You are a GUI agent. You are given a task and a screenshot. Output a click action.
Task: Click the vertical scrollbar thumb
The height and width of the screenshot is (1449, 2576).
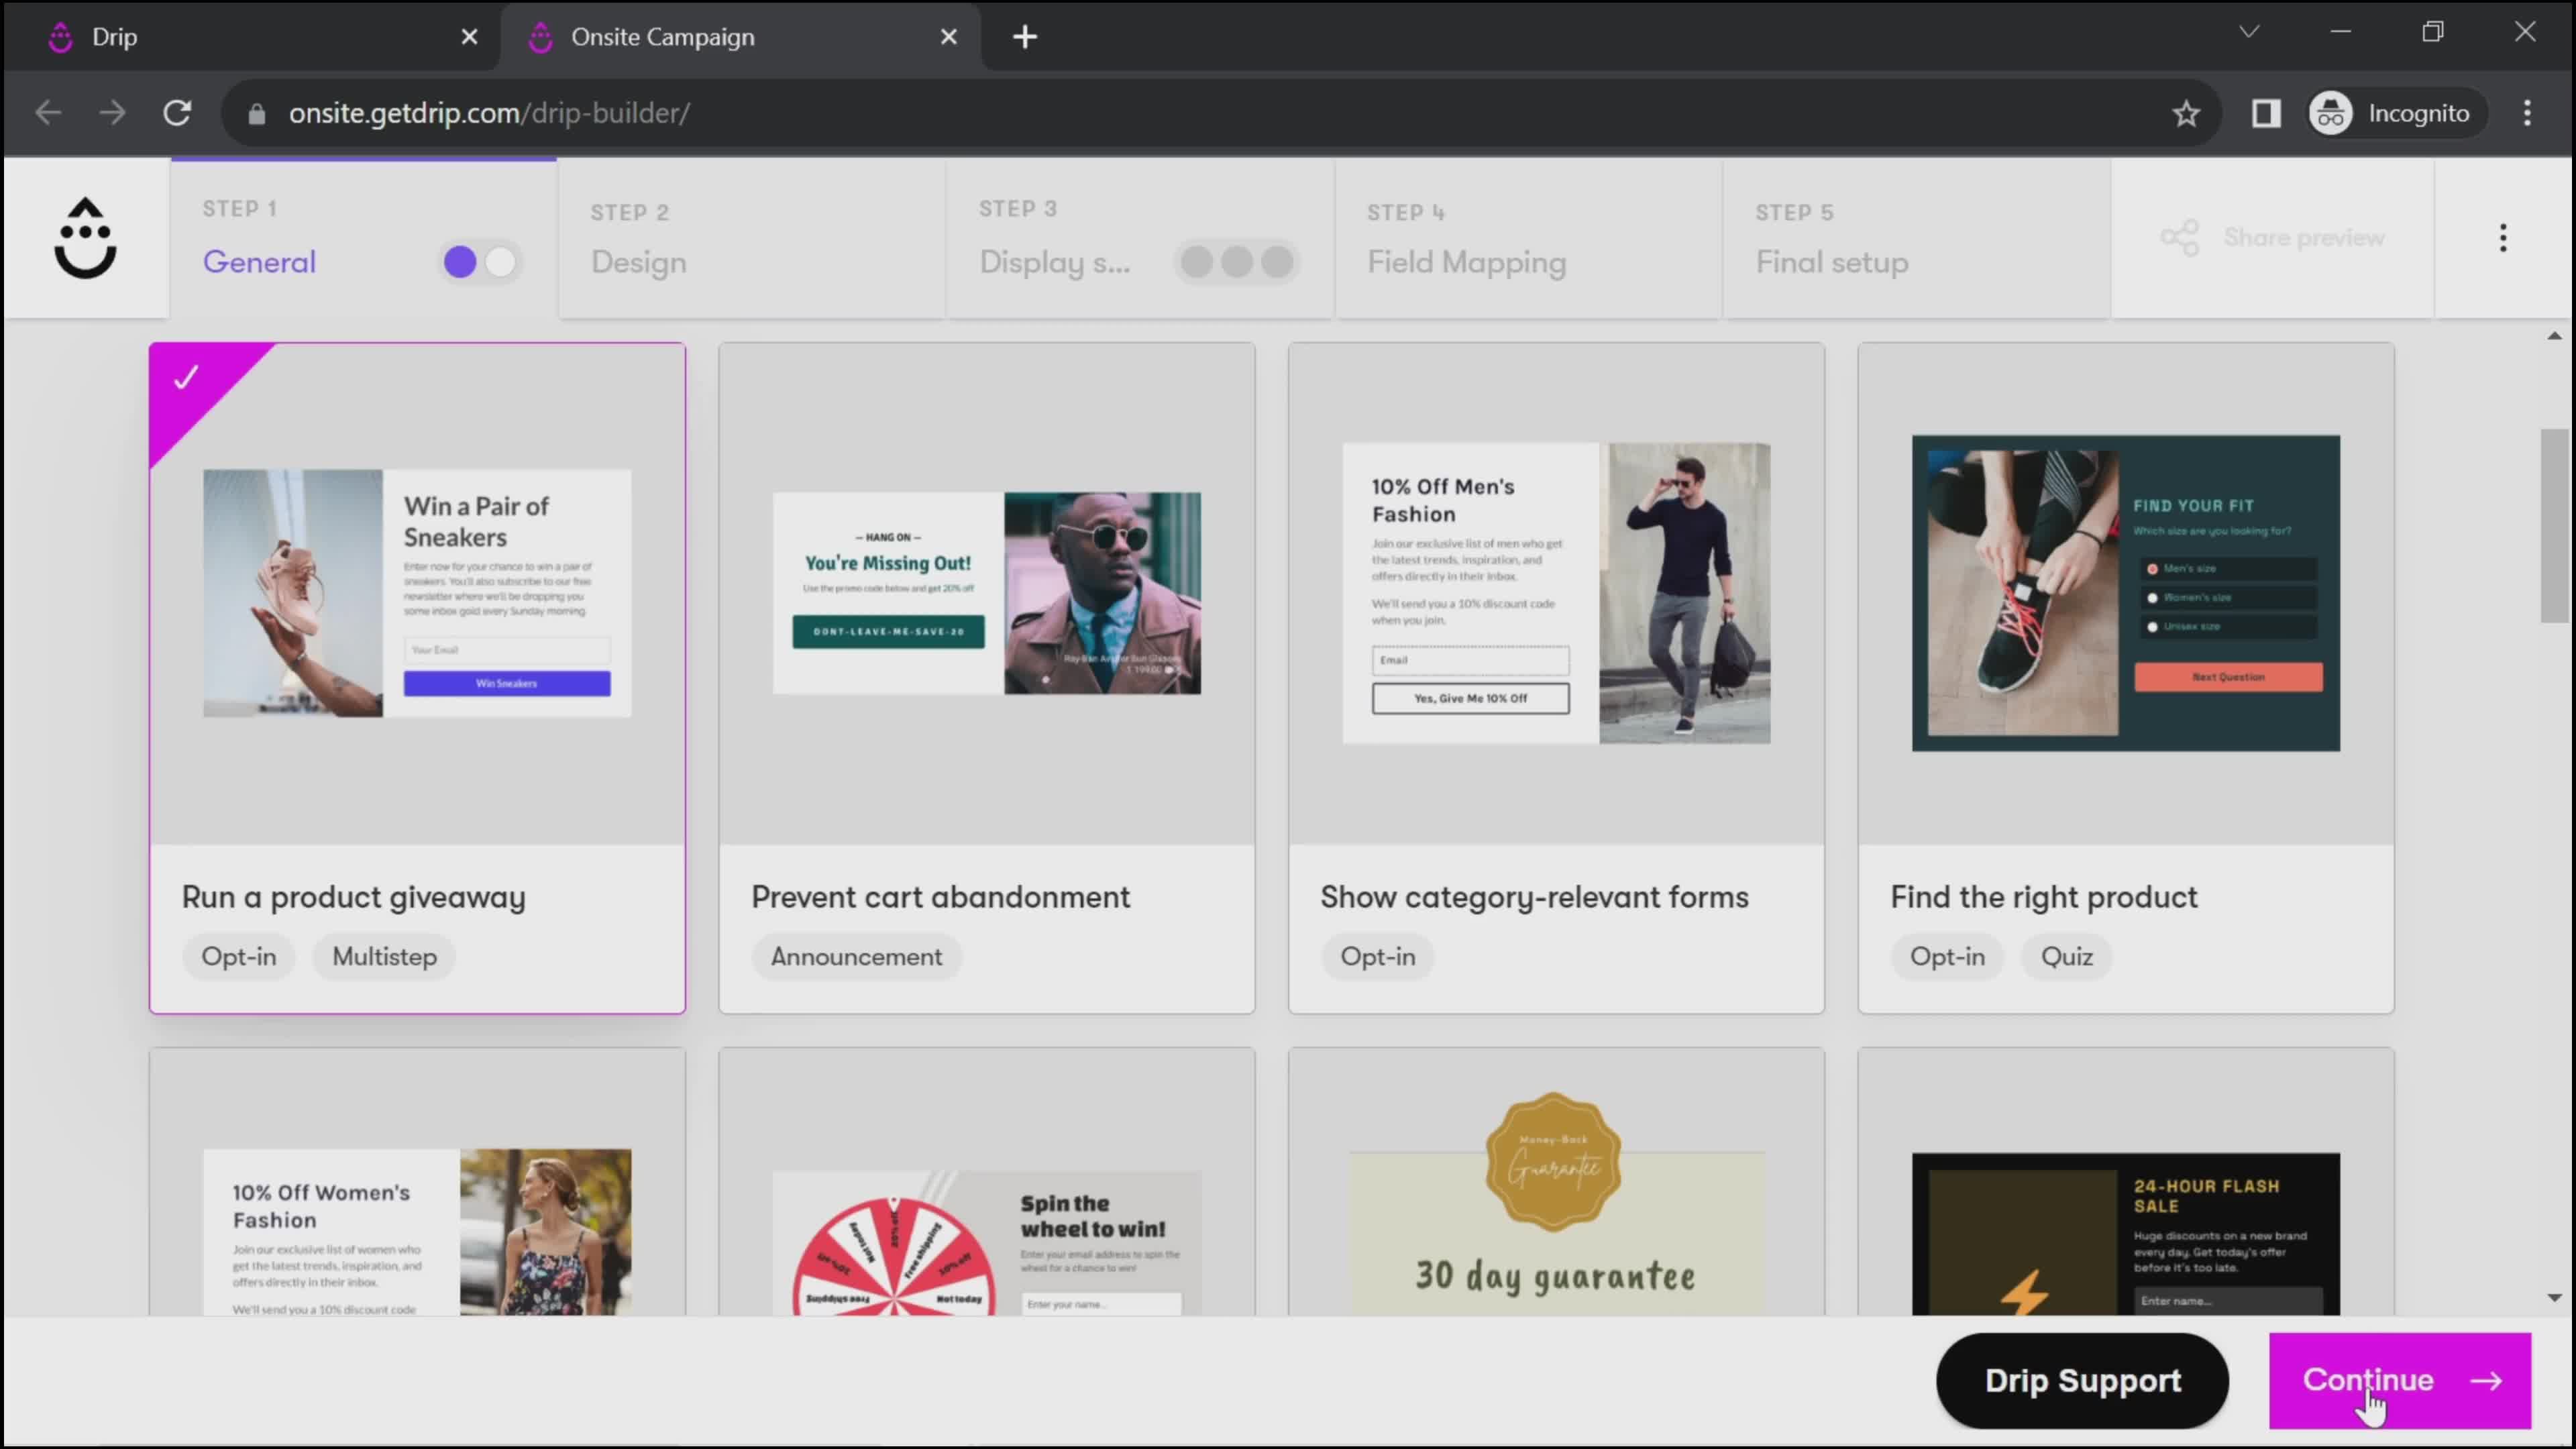tap(2554, 526)
